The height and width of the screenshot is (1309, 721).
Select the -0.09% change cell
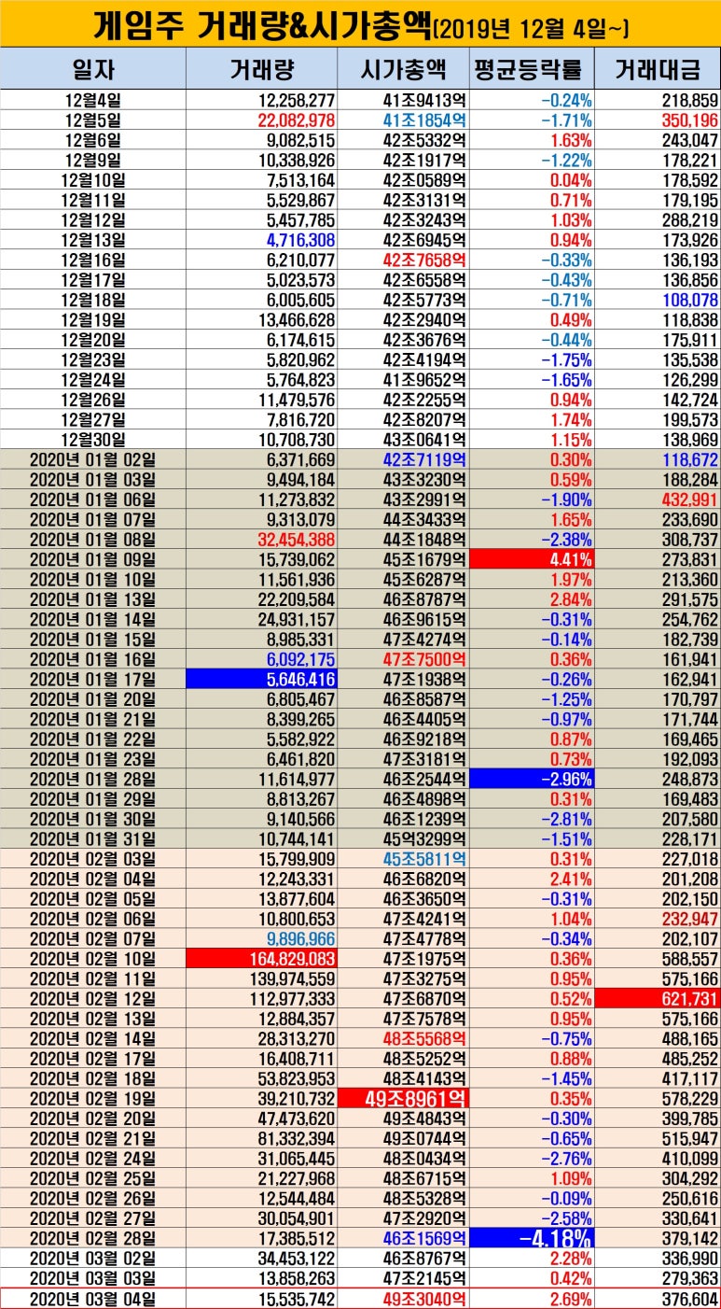566,1199
